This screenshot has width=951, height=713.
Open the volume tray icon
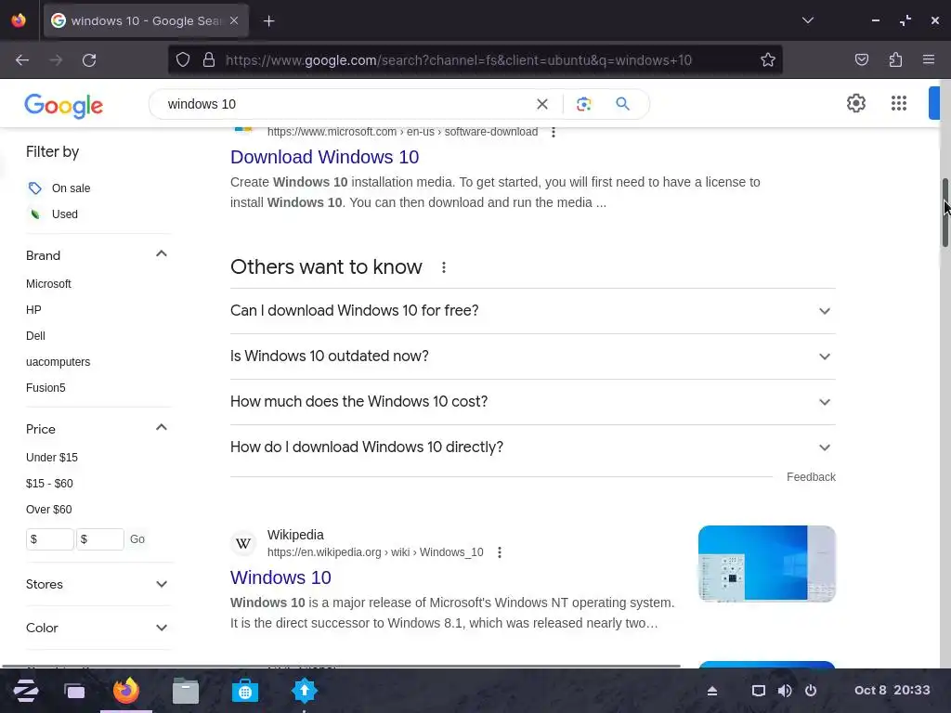[x=785, y=691]
